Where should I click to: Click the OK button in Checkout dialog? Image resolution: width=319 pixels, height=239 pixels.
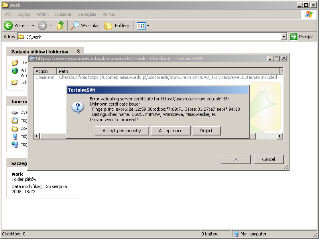pos(236,159)
